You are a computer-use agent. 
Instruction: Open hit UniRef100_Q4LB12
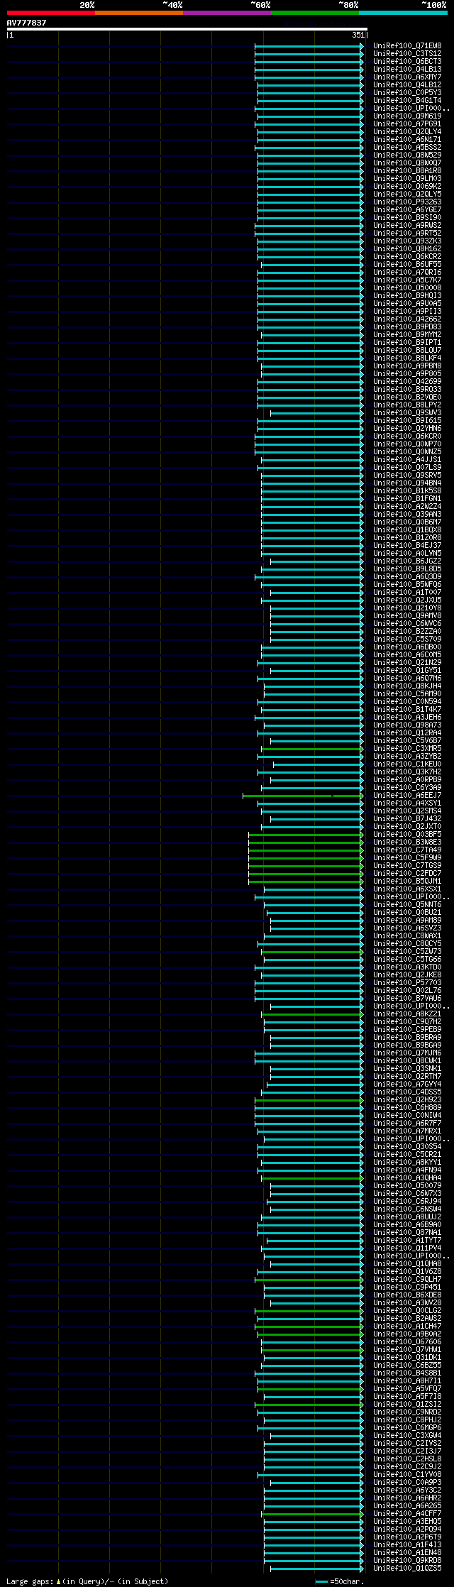(407, 84)
